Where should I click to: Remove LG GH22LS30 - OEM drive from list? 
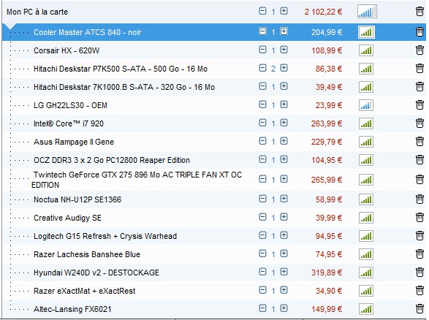(419, 105)
